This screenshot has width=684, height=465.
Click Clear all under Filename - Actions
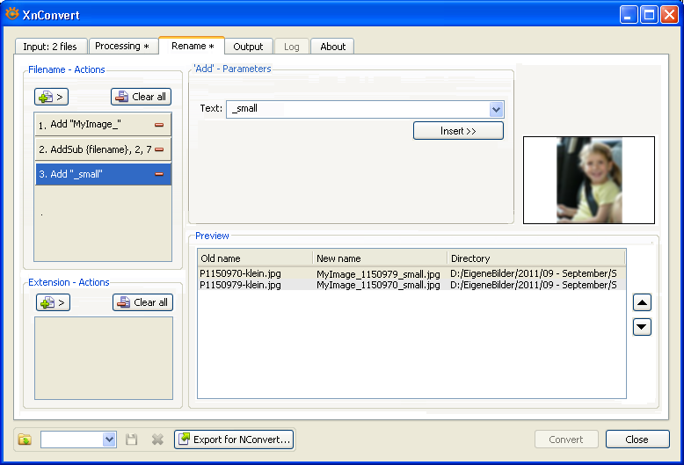(x=141, y=97)
